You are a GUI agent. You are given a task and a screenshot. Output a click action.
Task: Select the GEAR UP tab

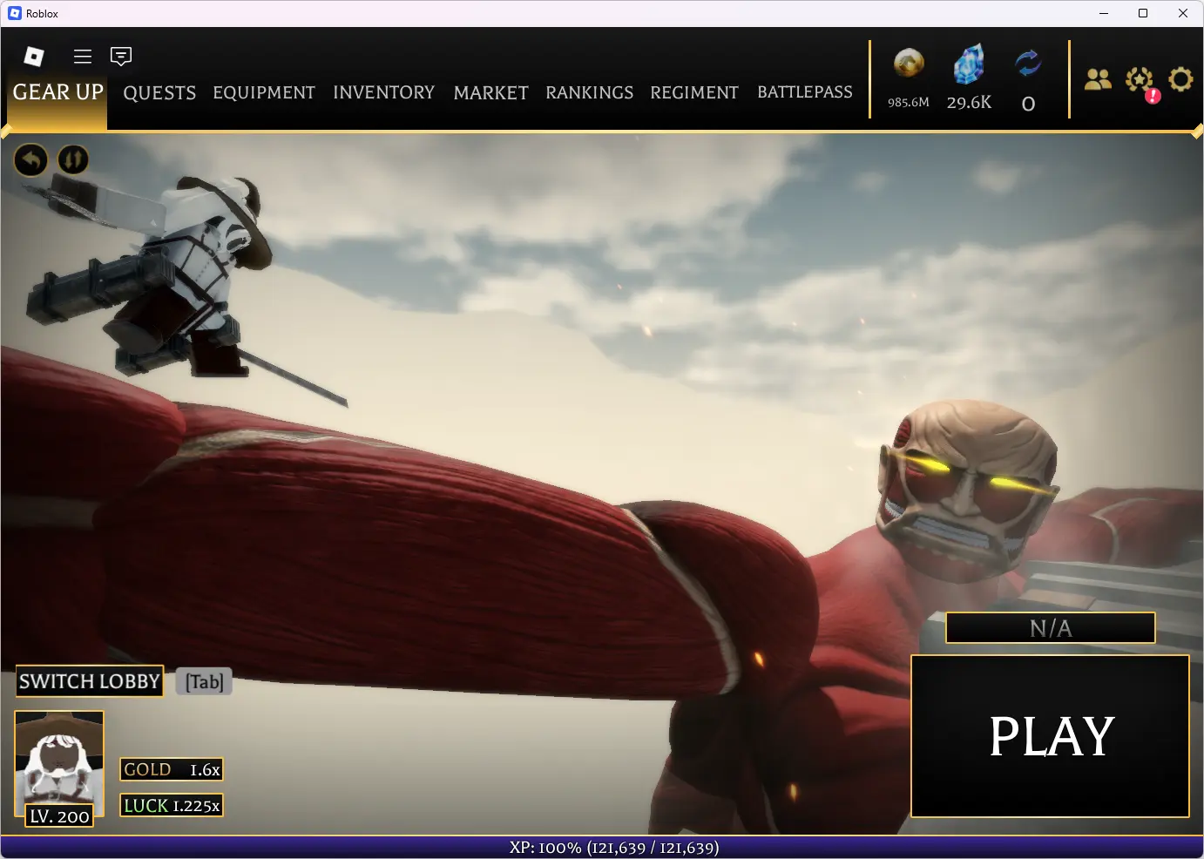pyautogui.click(x=57, y=92)
